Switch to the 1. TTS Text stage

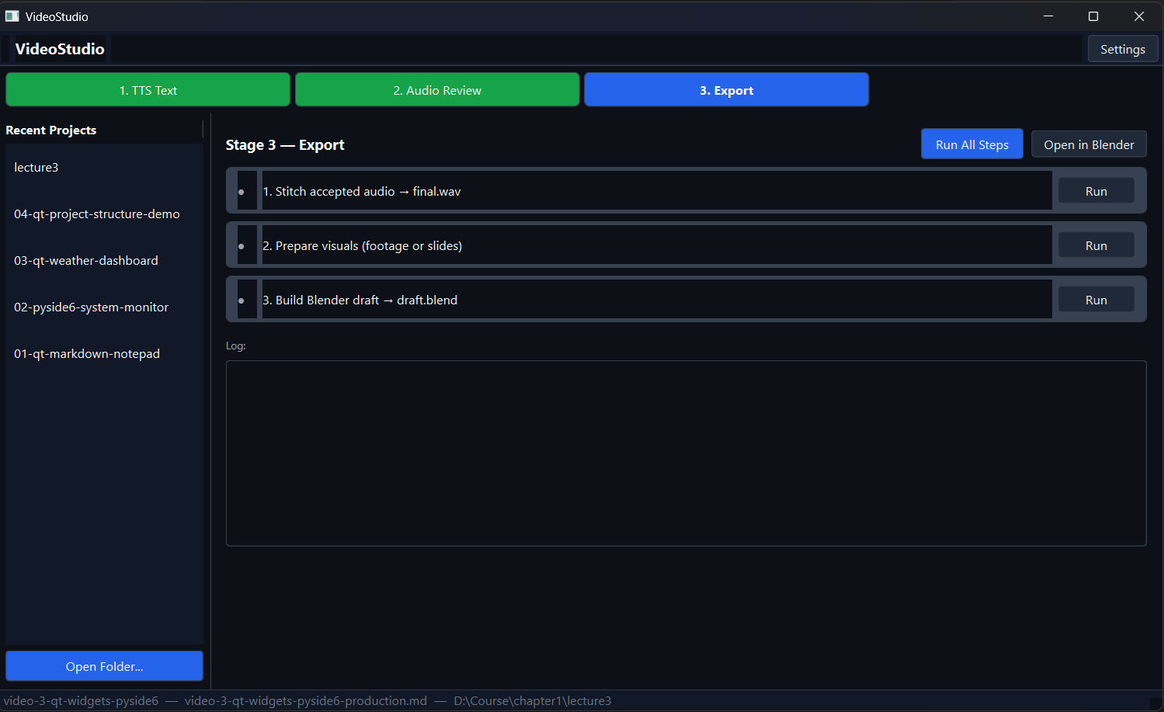(148, 89)
